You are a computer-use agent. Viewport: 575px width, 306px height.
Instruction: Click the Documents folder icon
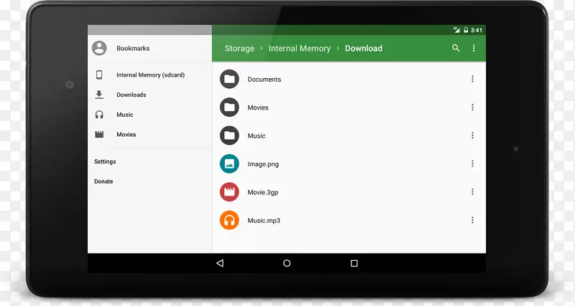pos(229,79)
